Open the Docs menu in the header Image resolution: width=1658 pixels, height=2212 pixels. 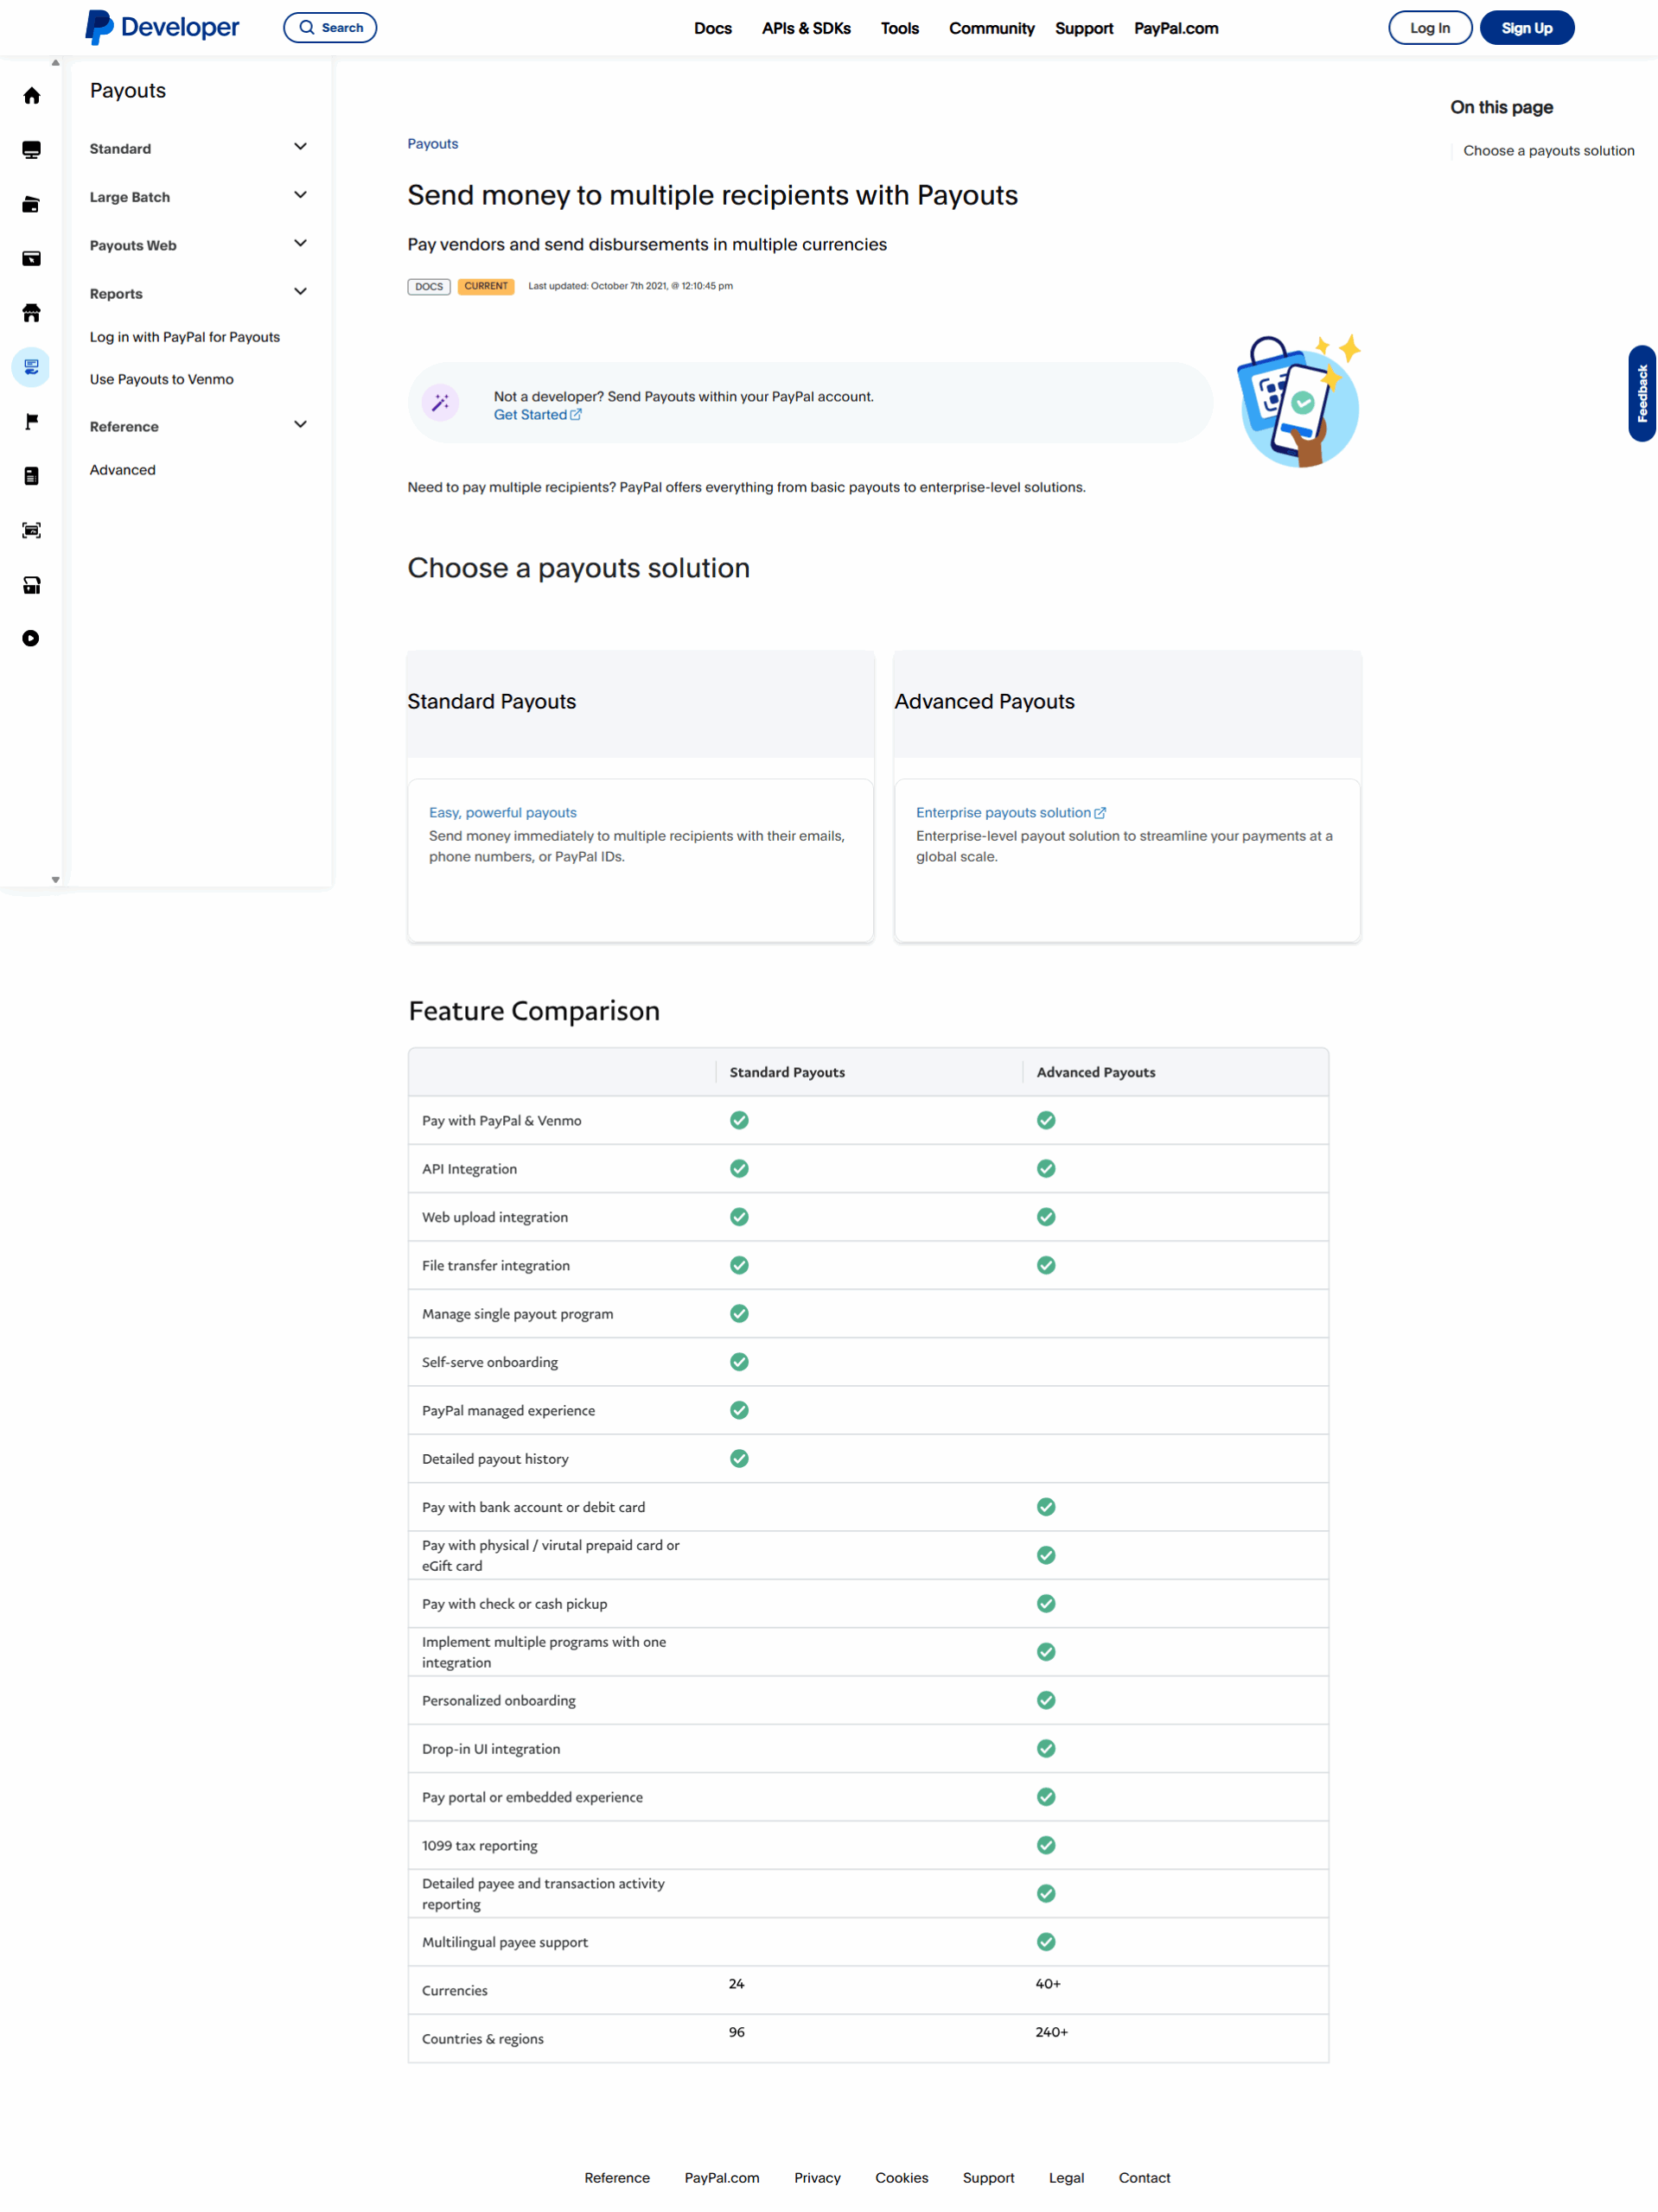[x=712, y=28]
